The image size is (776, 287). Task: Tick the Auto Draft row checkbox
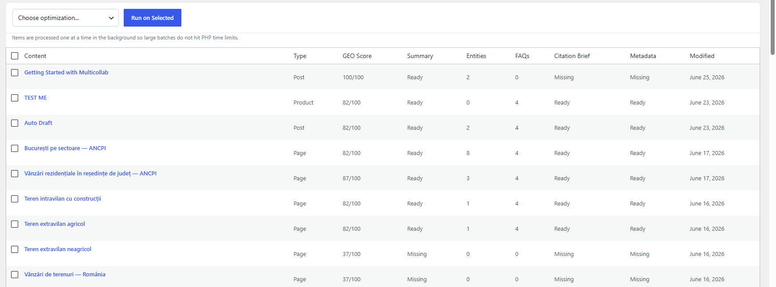click(15, 123)
